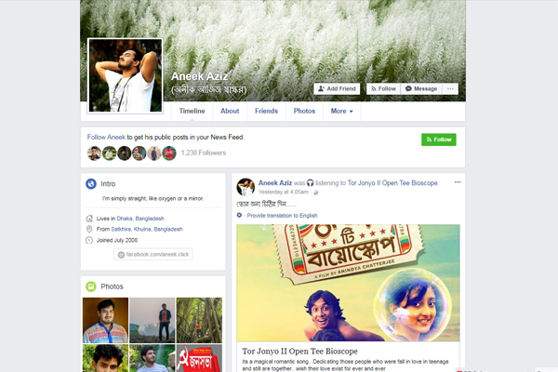Expand the More dropdown tab
Viewport: 558px width, 372px height.
[x=342, y=111]
